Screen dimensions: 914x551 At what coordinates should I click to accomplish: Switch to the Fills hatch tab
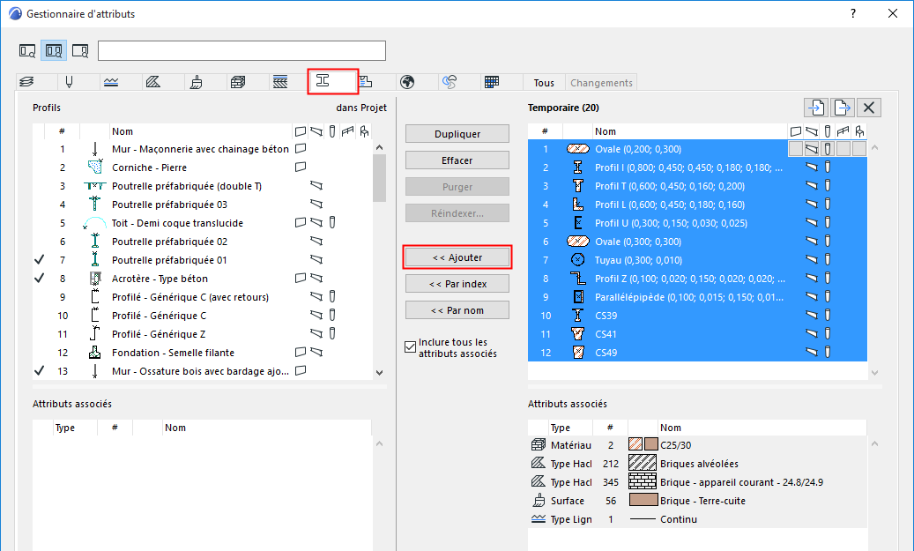[x=153, y=82]
